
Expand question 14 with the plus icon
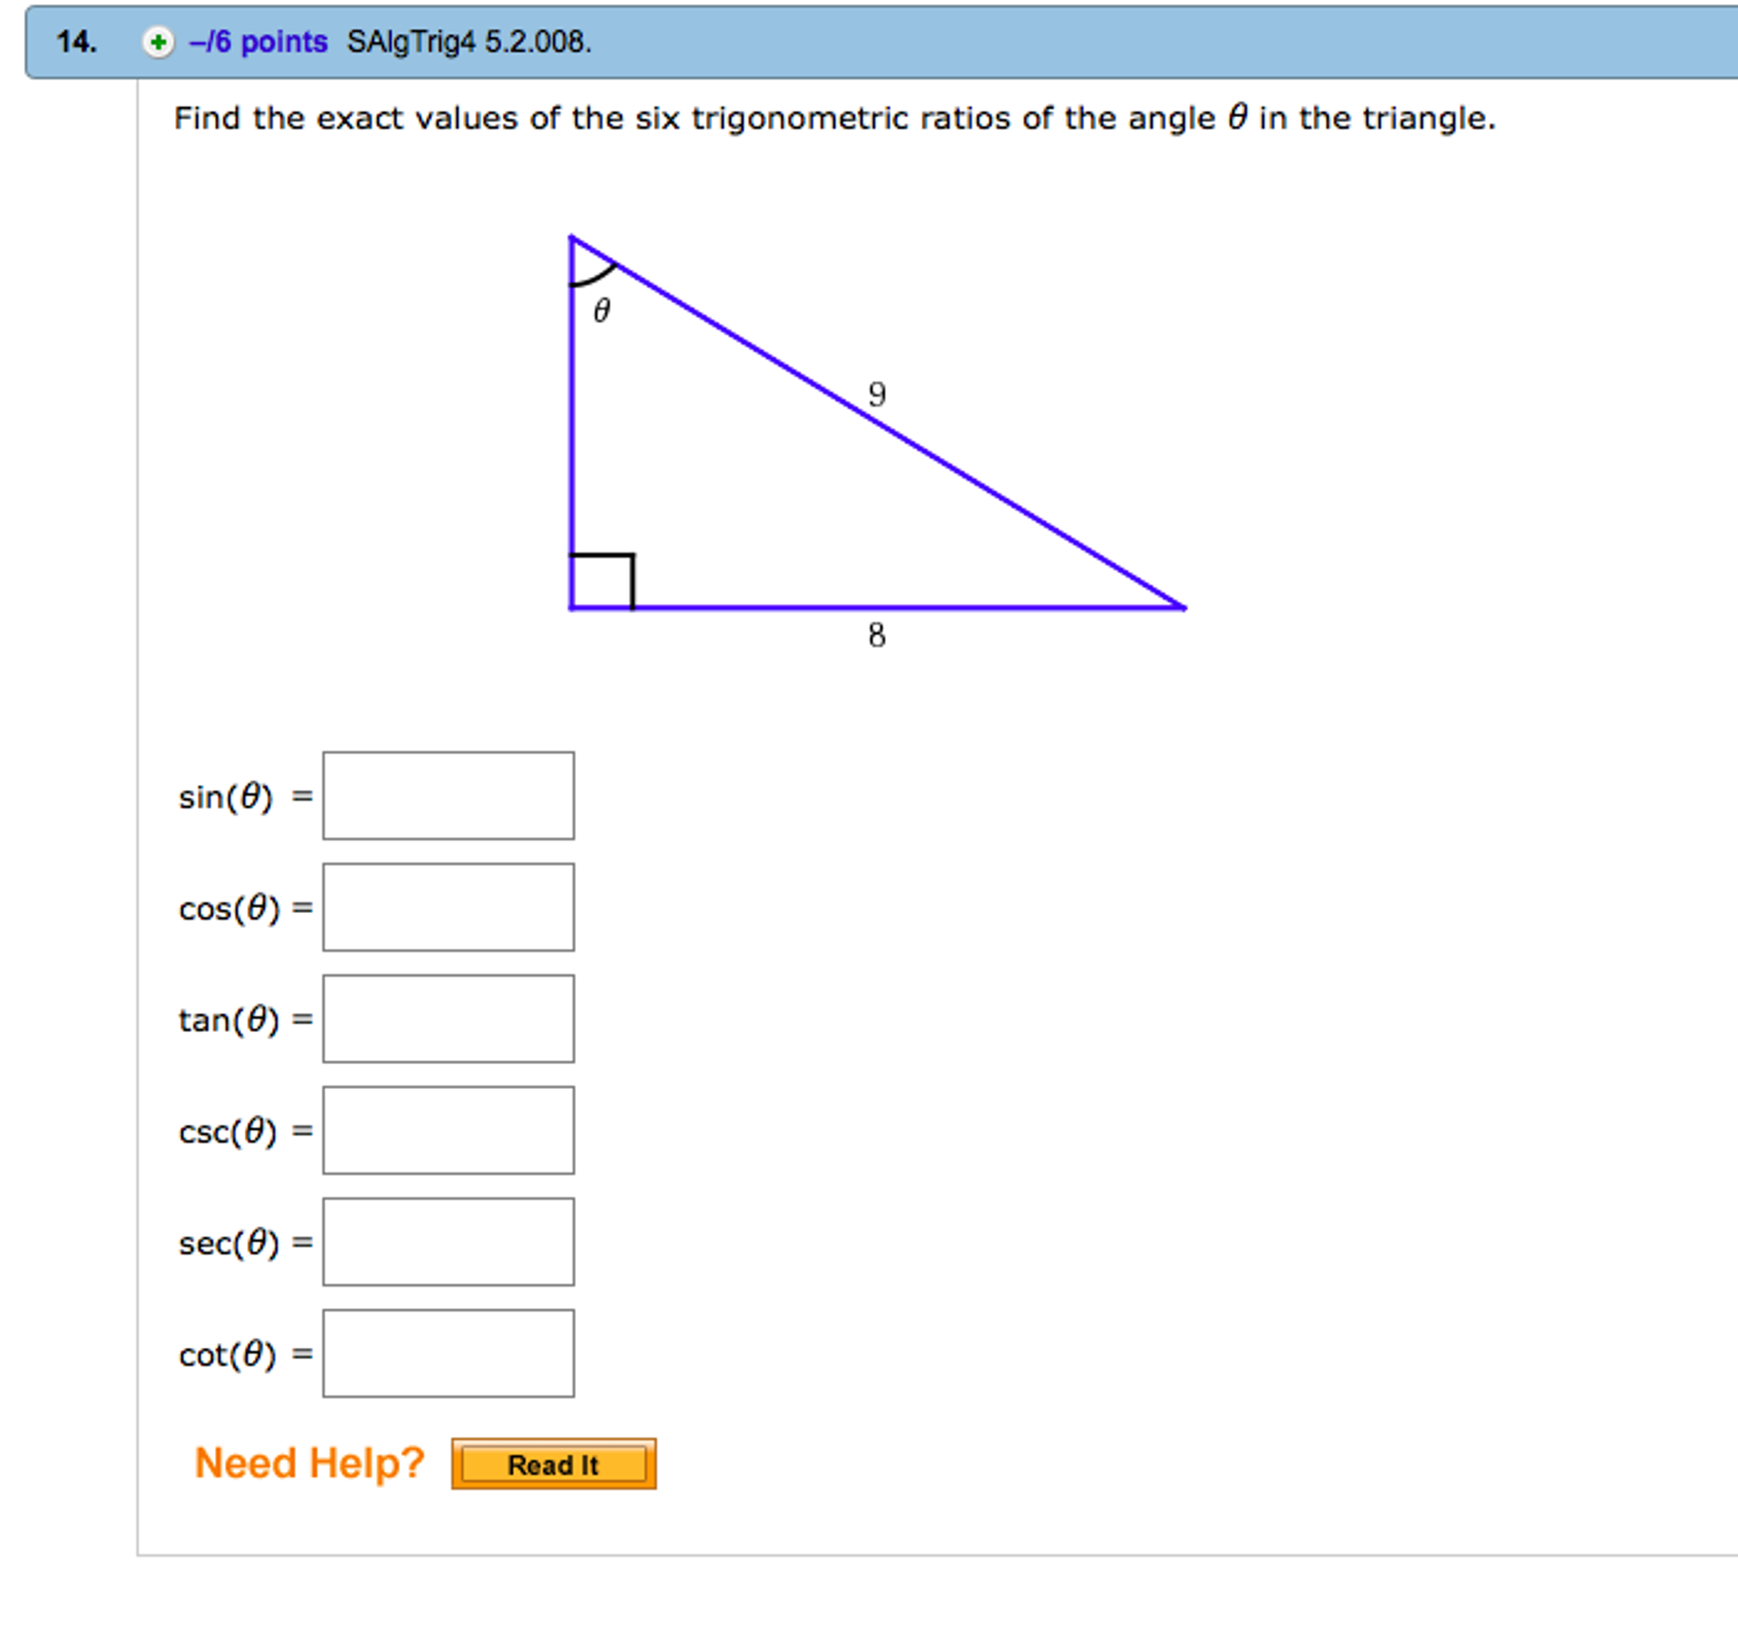click(x=158, y=41)
